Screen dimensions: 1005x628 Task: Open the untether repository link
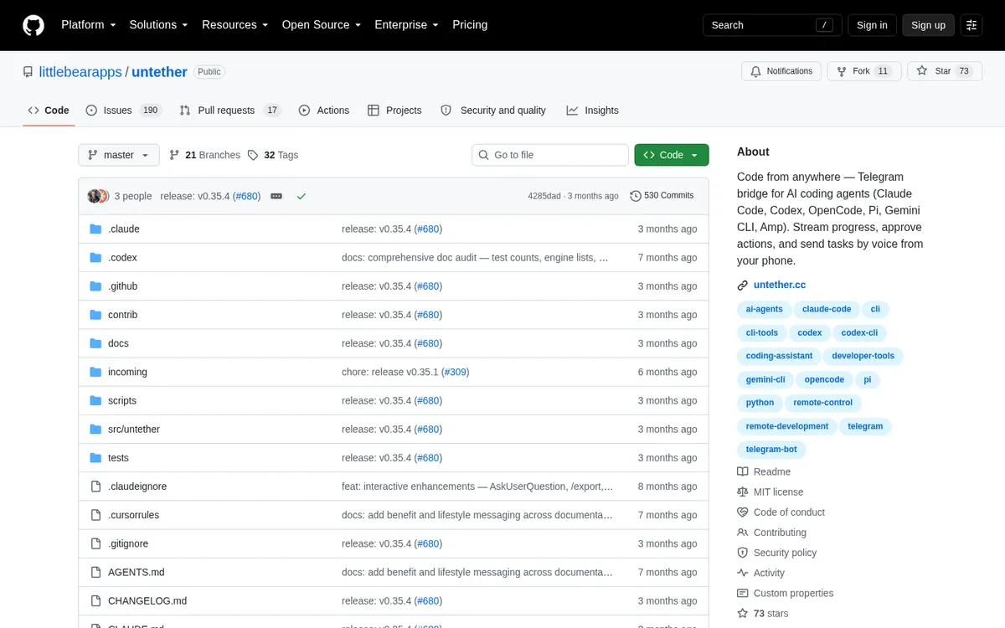159,72
